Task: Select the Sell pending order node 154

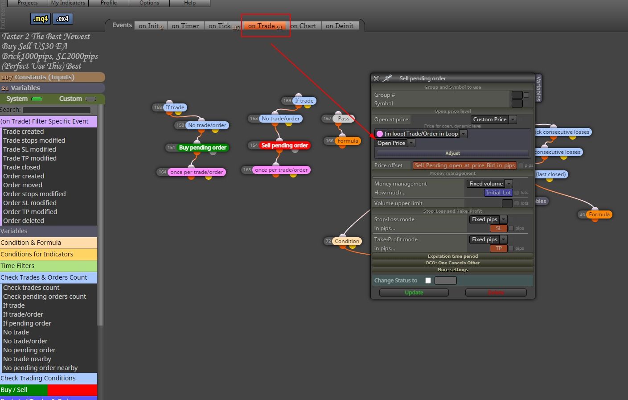Action: click(284, 145)
